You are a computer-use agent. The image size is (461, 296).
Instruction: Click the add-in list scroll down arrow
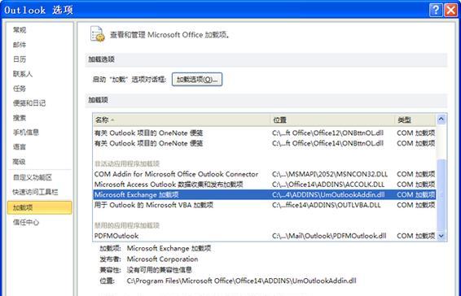[441, 236]
